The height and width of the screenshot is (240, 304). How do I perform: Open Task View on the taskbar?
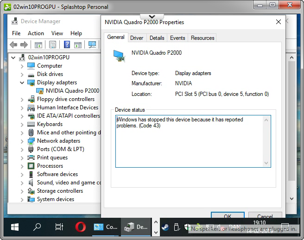59,227
